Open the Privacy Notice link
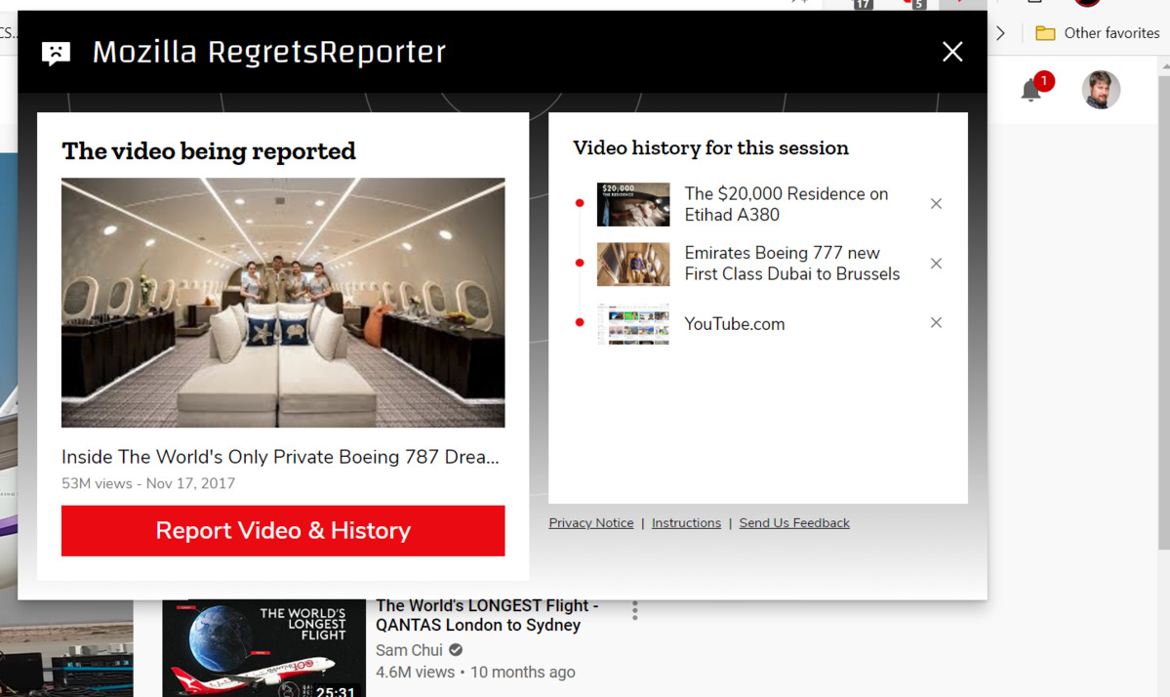 pos(591,523)
